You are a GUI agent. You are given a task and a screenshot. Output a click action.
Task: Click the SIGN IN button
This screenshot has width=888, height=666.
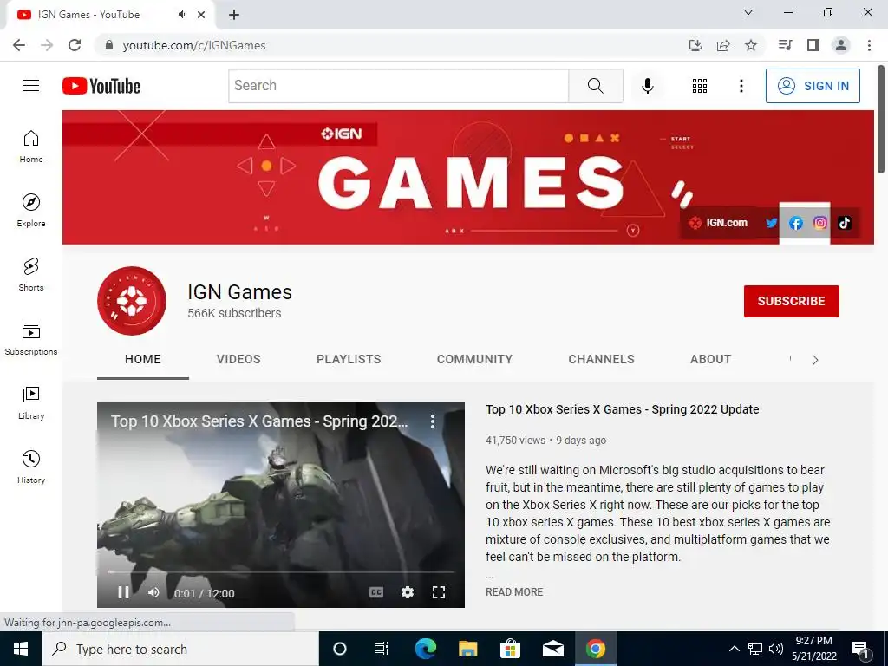pyautogui.click(x=813, y=86)
